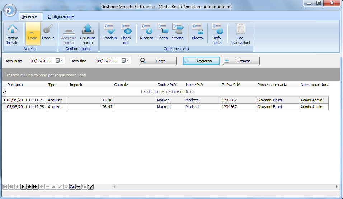The width and height of the screenshot is (343, 199).
Task: Click the filter row funnel icon
Action: (4, 93)
